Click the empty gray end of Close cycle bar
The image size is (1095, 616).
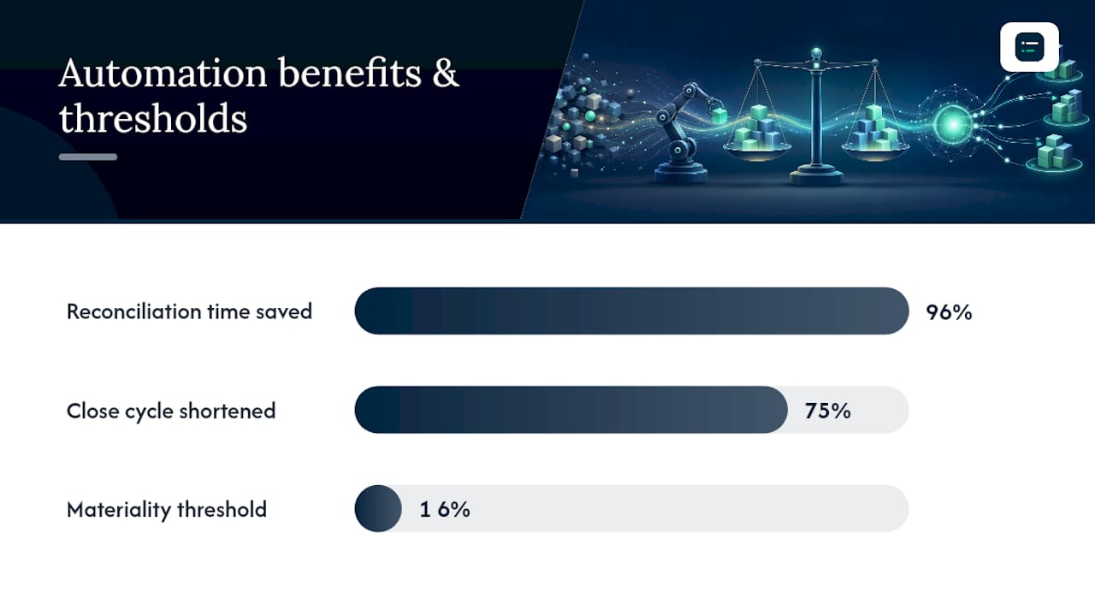coord(881,410)
